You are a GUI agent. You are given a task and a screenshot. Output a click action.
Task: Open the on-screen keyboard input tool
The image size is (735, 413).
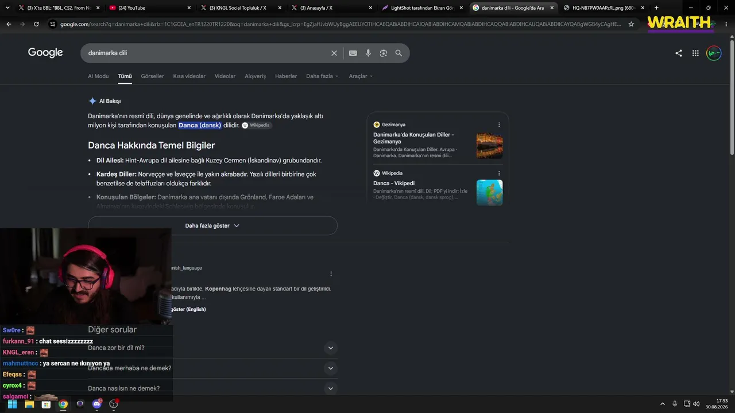353,53
